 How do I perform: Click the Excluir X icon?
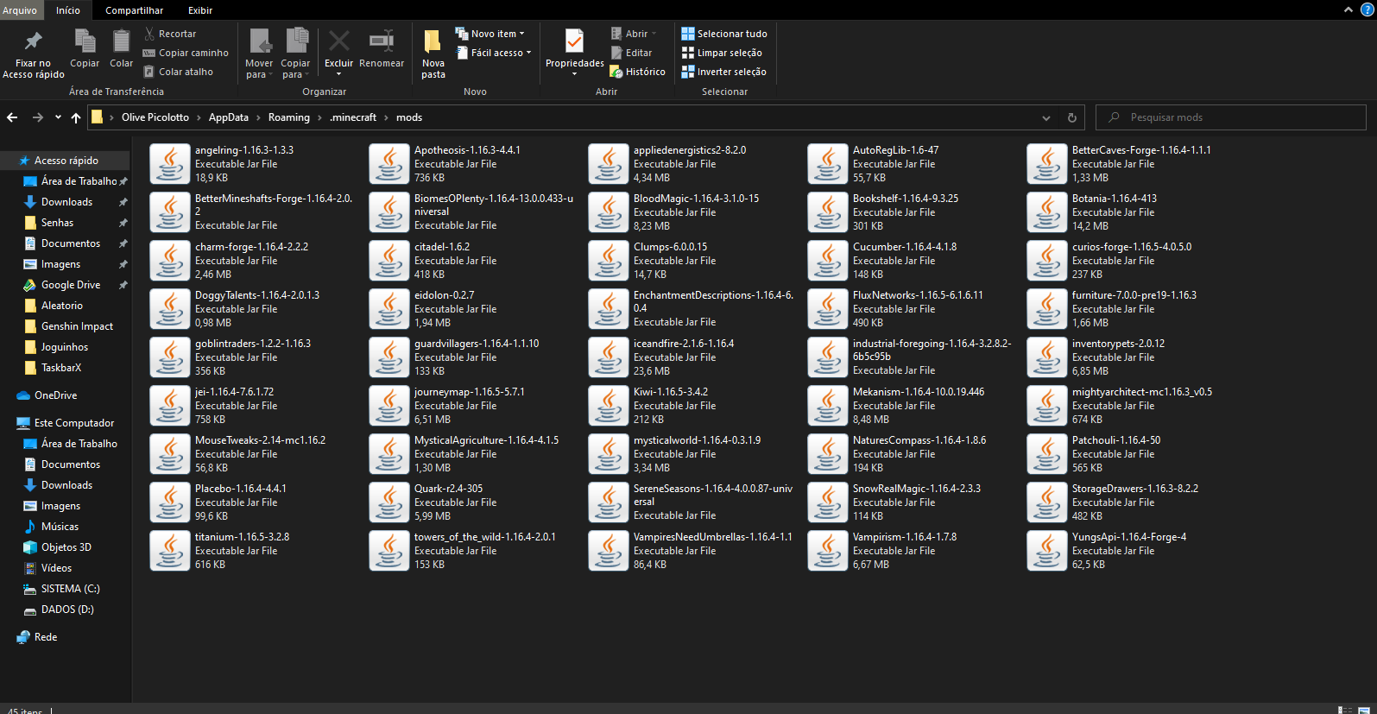[339, 41]
